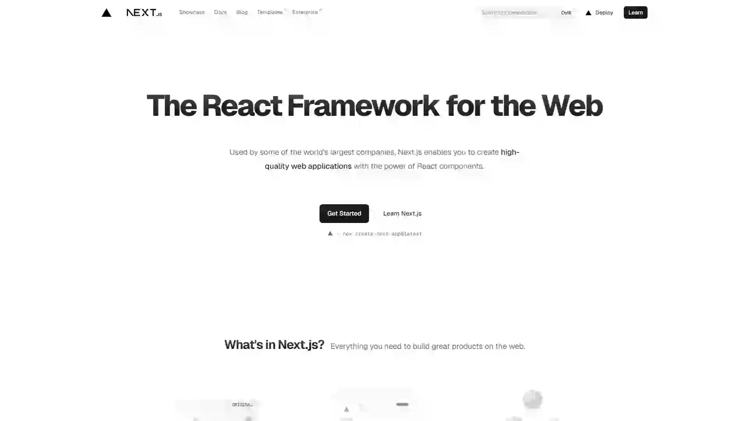Click the Get Started button
Viewport: 749px width, 421px height.
[x=344, y=213]
